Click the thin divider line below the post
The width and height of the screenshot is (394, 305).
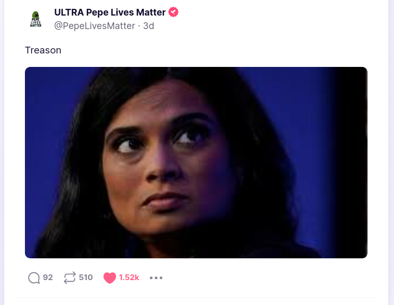coord(196,297)
